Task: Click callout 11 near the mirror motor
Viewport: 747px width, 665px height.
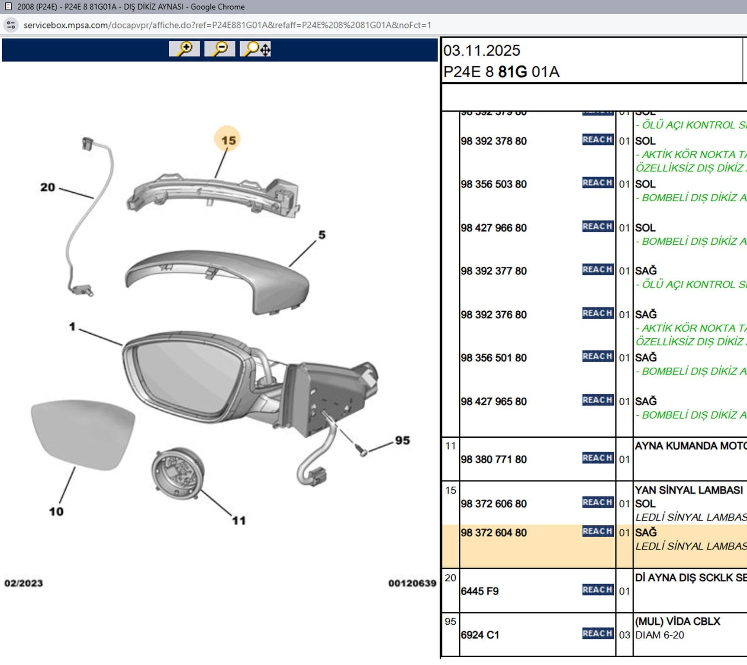Action: click(239, 520)
